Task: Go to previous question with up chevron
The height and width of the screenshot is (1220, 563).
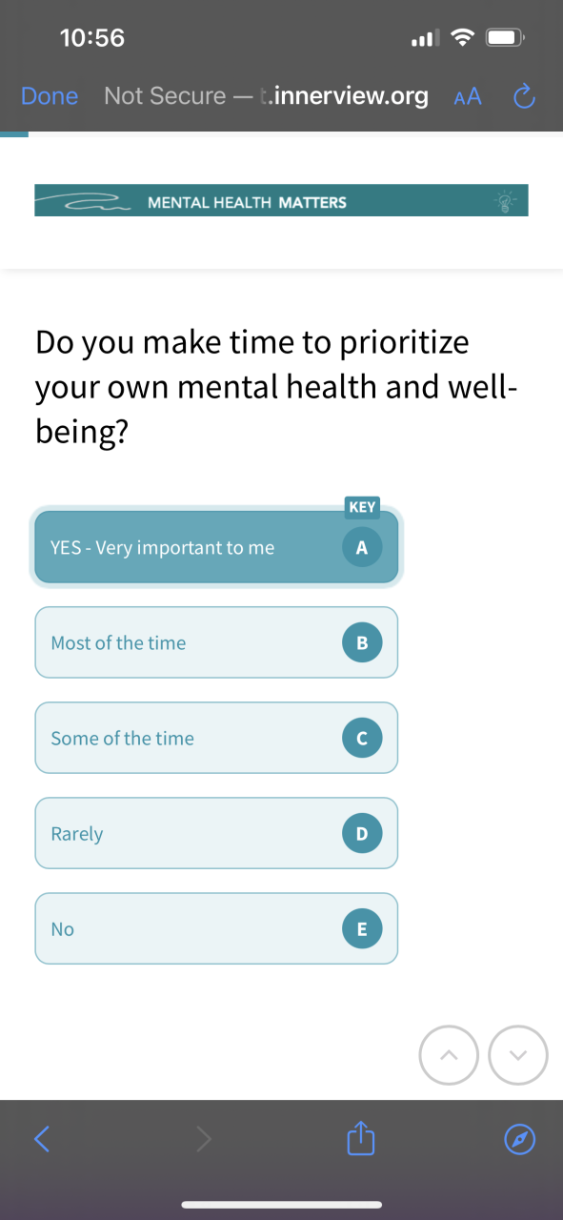Action: tap(449, 1054)
